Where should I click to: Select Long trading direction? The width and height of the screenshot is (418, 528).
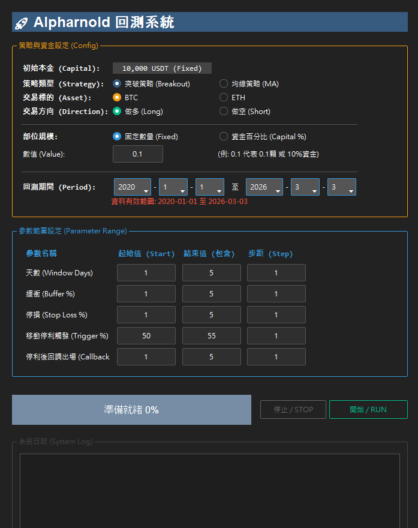[x=117, y=111]
